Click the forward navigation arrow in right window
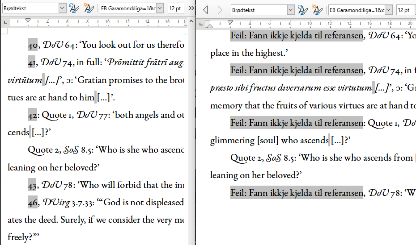Image resolution: width=416 pixels, height=245 pixels. [x=220, y=10]
